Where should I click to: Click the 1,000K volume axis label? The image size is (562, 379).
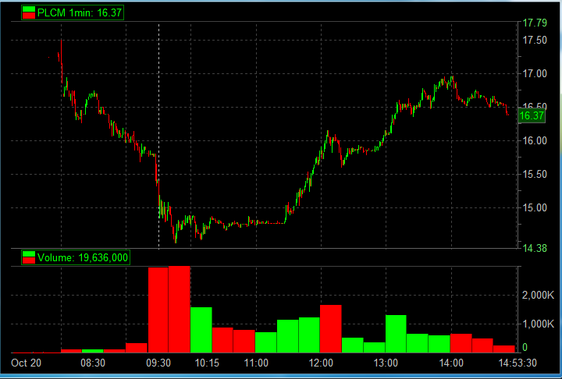coord(538,324)
